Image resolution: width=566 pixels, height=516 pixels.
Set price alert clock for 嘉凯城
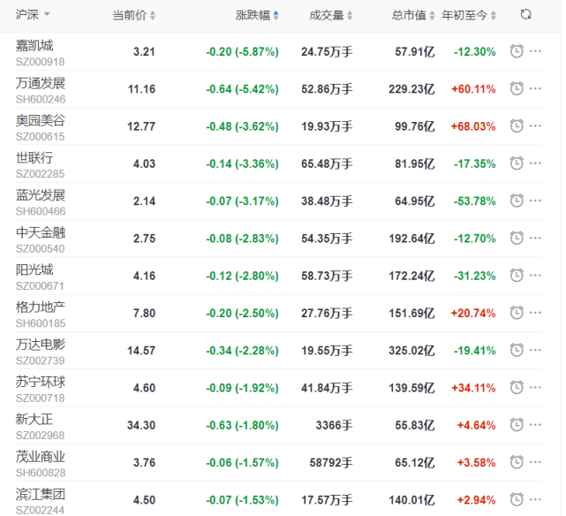tap(517, 51)
